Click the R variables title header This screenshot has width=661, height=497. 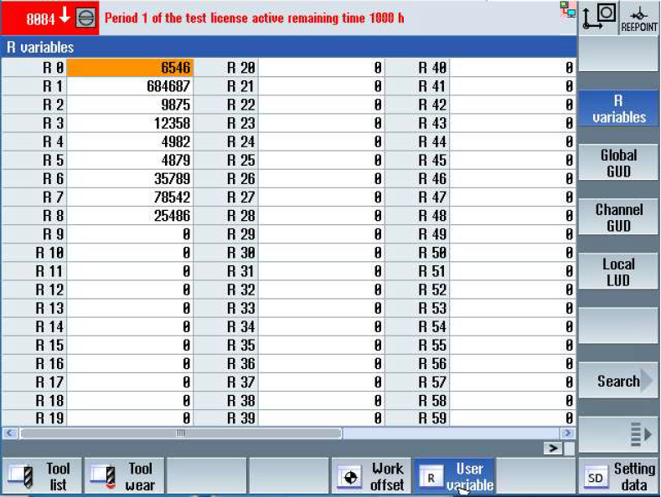pos(40,47)
